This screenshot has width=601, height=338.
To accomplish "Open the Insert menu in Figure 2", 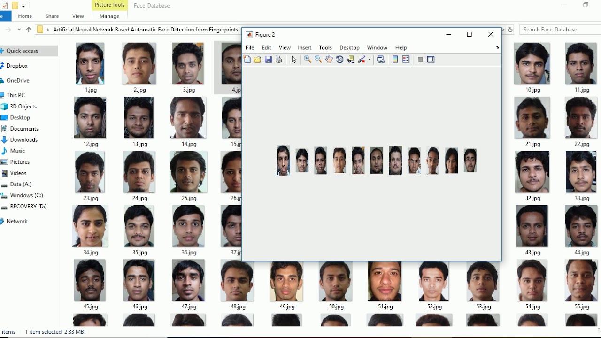I will [304, 47].
